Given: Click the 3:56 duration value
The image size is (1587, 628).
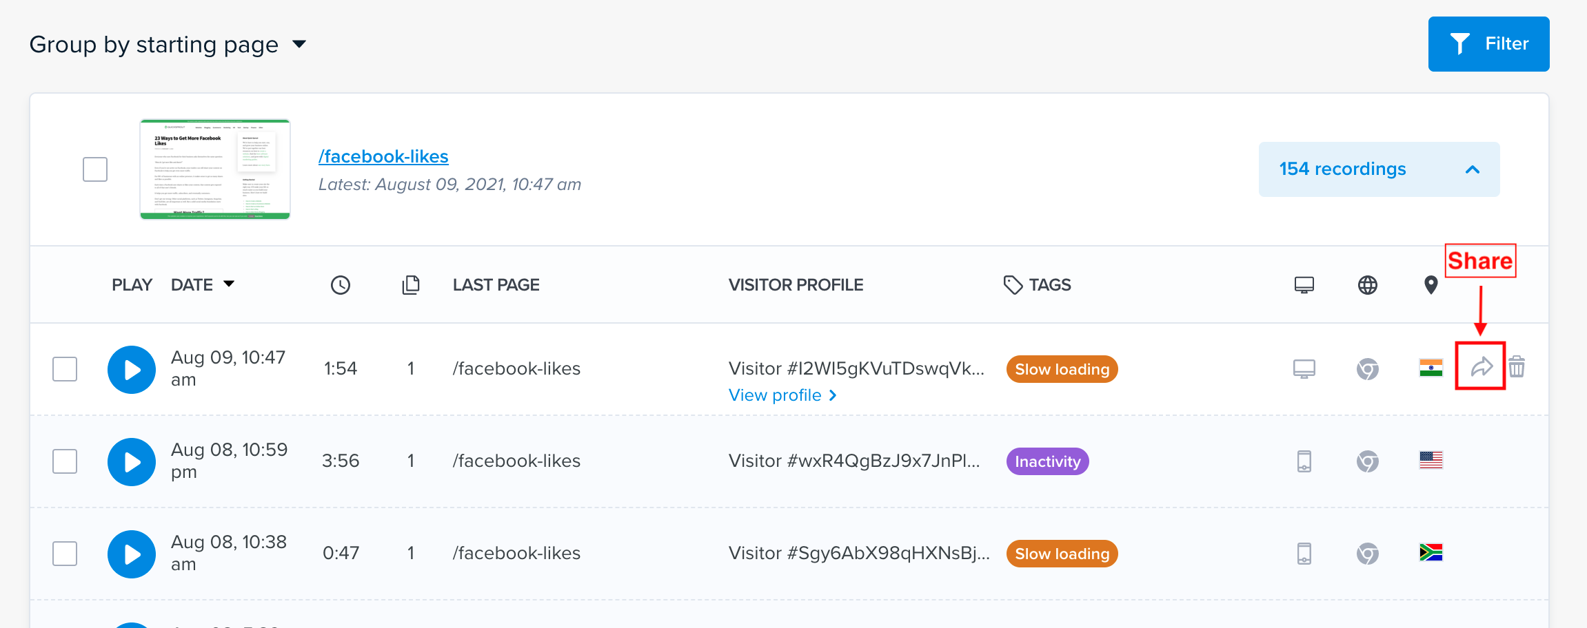Looking at the screenshot, I should [x=341, y=461].
